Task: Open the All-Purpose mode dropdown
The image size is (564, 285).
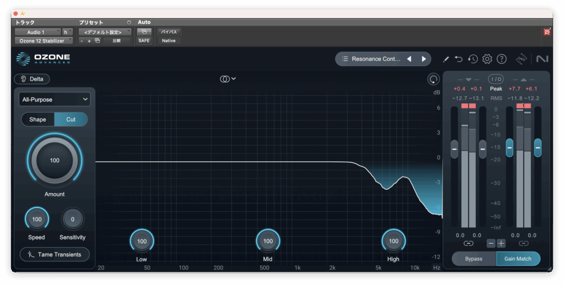Action: (x=54, y=99)
